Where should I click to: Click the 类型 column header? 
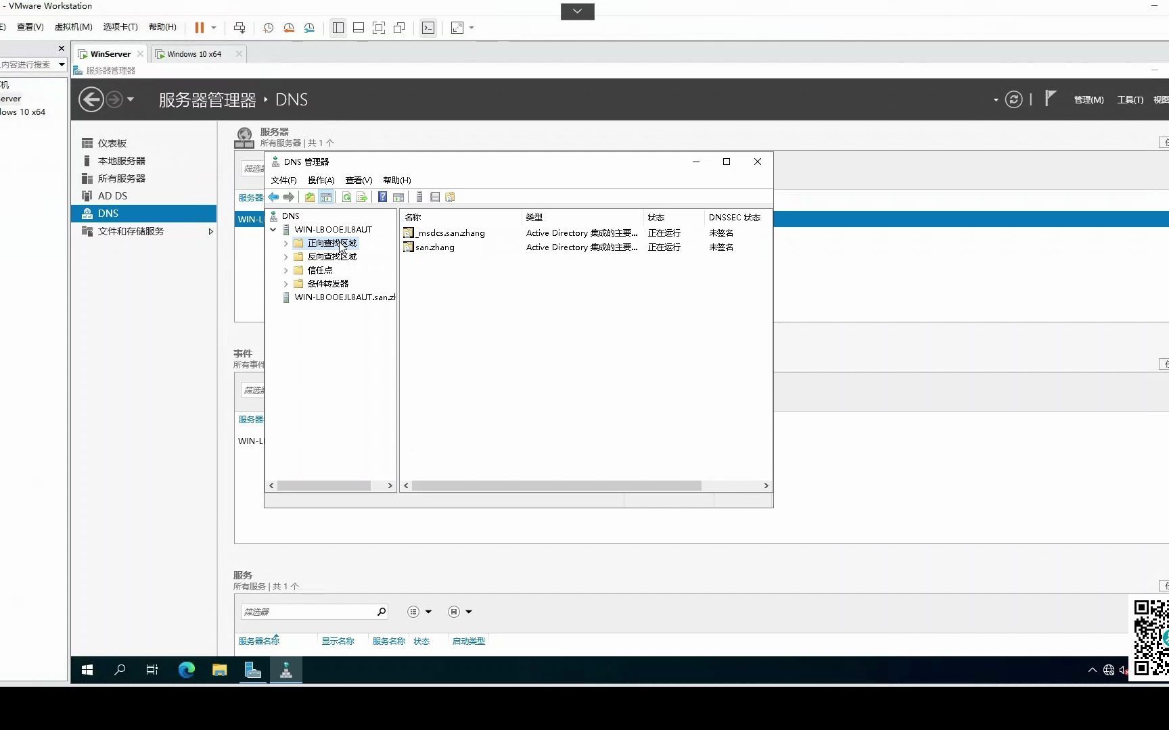pyautogui.click(x=582, y=217)
